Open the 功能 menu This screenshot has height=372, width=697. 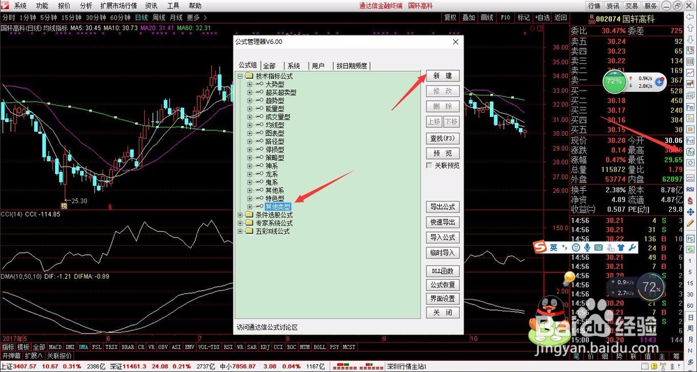coord(43,6)
